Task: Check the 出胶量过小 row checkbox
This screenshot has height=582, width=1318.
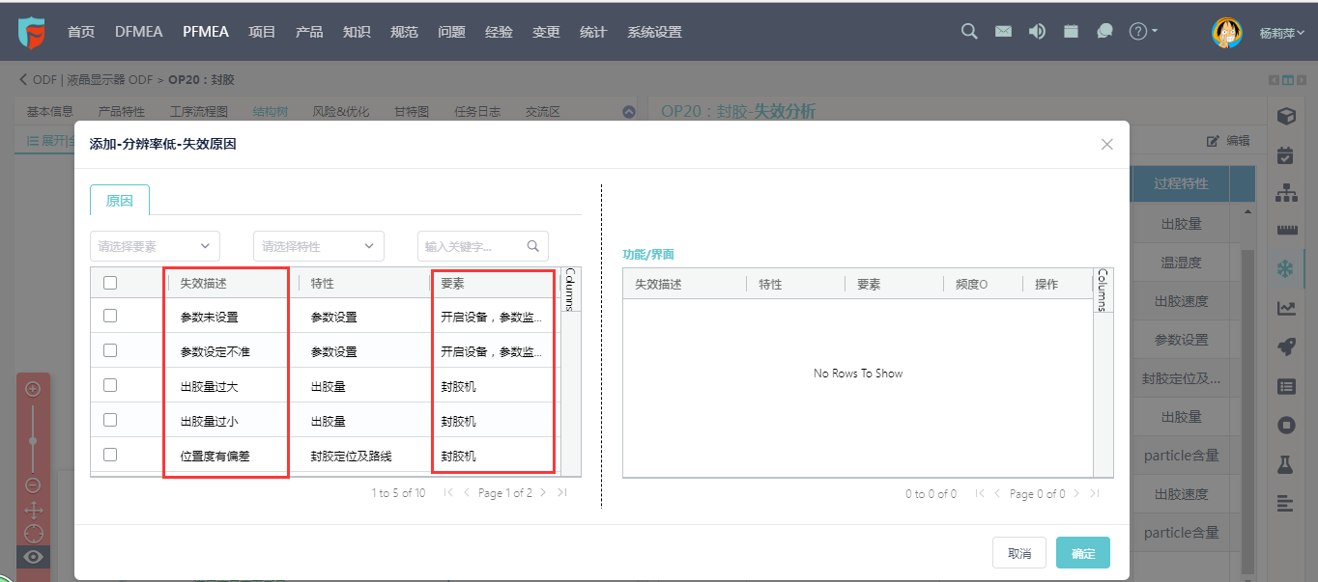Action: [110, 420]
